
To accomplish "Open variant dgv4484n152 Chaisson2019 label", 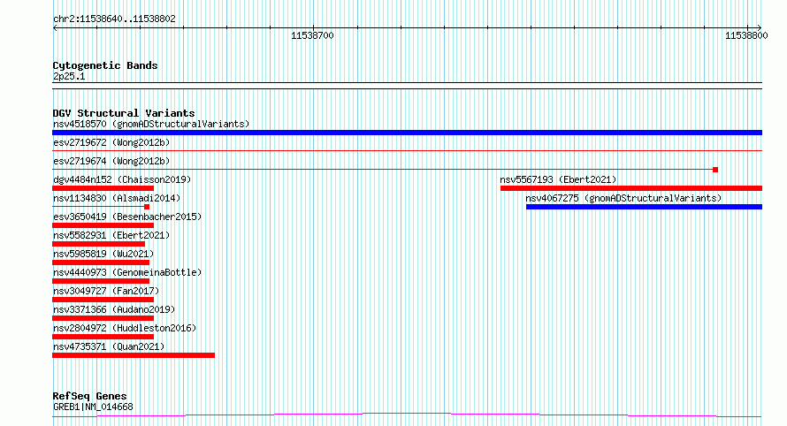I will pyautogui.click(x=122, y=179).
